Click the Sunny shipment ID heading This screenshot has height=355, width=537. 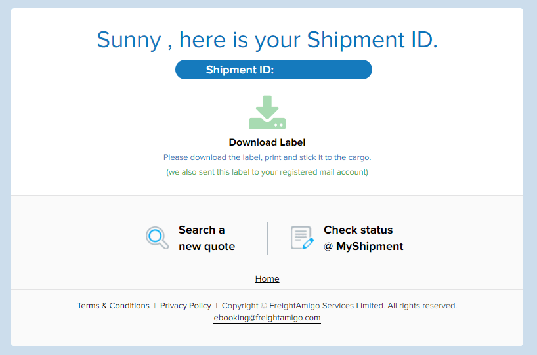[x=267, y=40]
